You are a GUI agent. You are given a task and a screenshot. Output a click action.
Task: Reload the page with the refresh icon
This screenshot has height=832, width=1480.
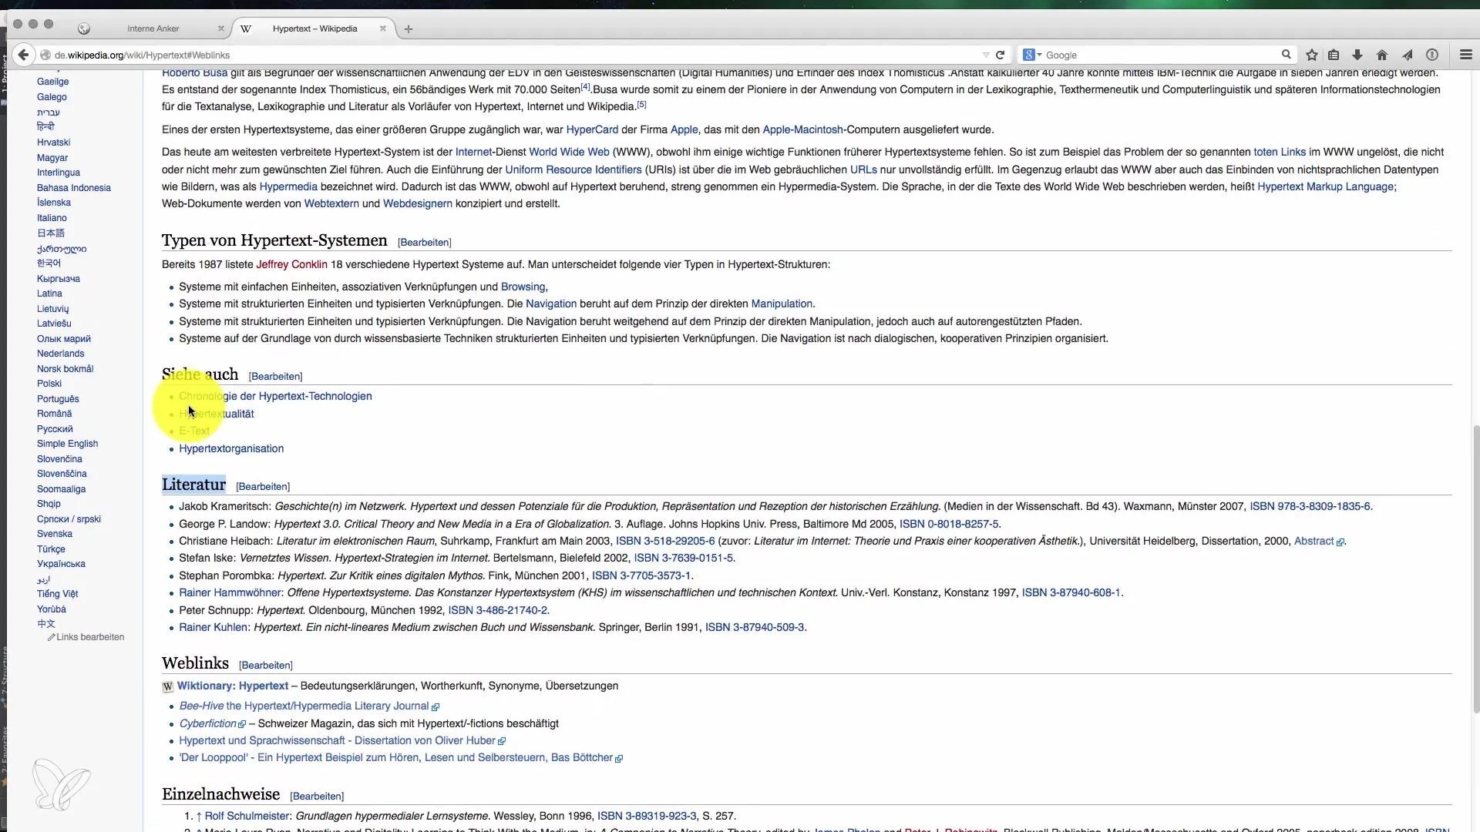[1000, 55]
